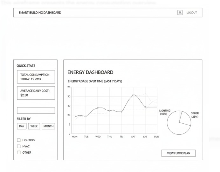Screen dimensions: 220x172
Task: Select the Month filter button
Action: 48,126
